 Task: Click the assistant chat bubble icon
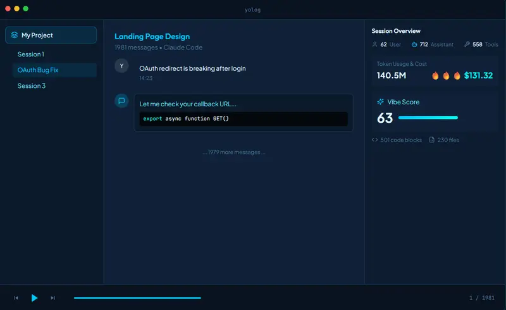tap(121, 101)
